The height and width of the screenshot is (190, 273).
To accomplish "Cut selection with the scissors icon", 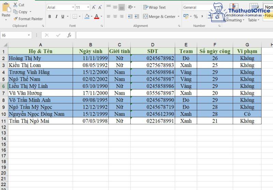I will (15, 5).
